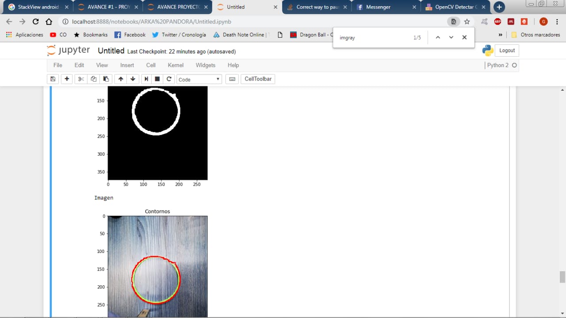
Task: Save notebook with the floppy disk icon
Action: [53, 79]
